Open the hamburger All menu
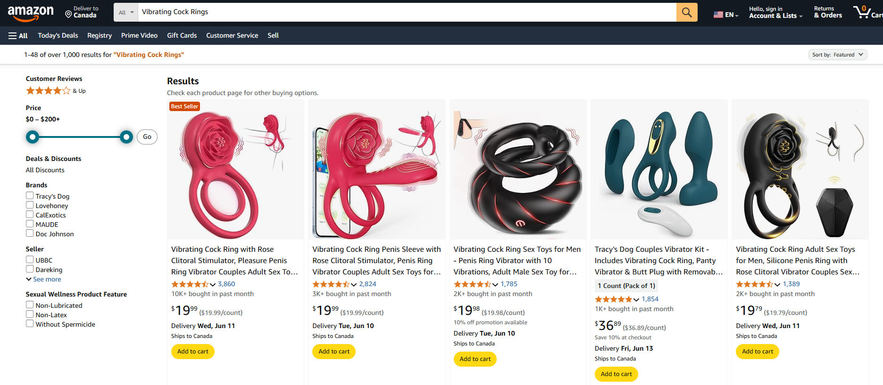This screenshot has width=883, height=385. pyautogui.click(x=17, y=35)
